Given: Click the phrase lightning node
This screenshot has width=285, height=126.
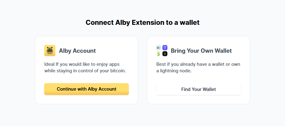Looking at the screenshot, I should tap(176, 71).
